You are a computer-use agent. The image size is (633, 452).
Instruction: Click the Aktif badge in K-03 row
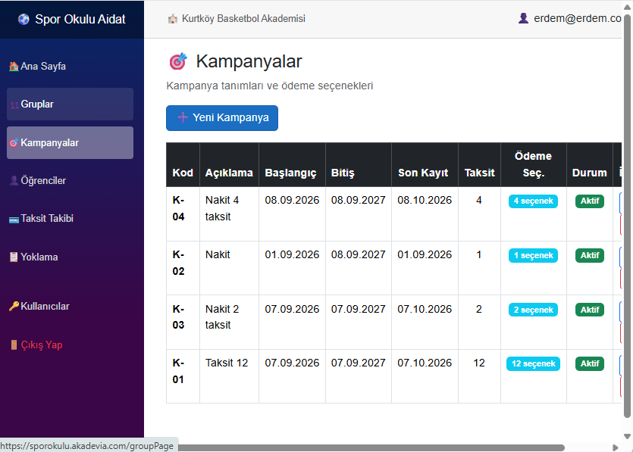click(590, 310)
